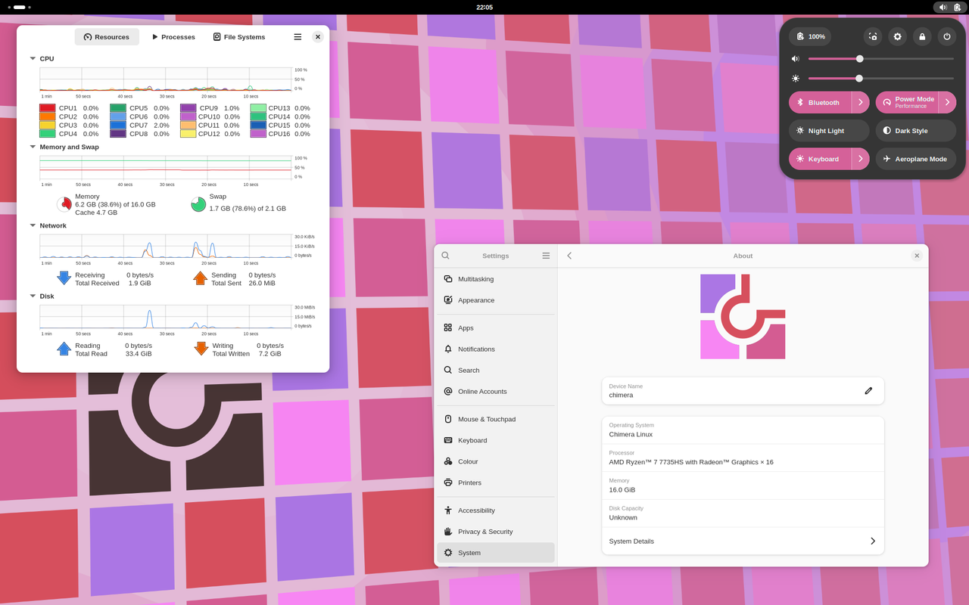Collapse the Memory and Swap section
The width and height of the screenshot is (969, 605).
click(33, 147)
